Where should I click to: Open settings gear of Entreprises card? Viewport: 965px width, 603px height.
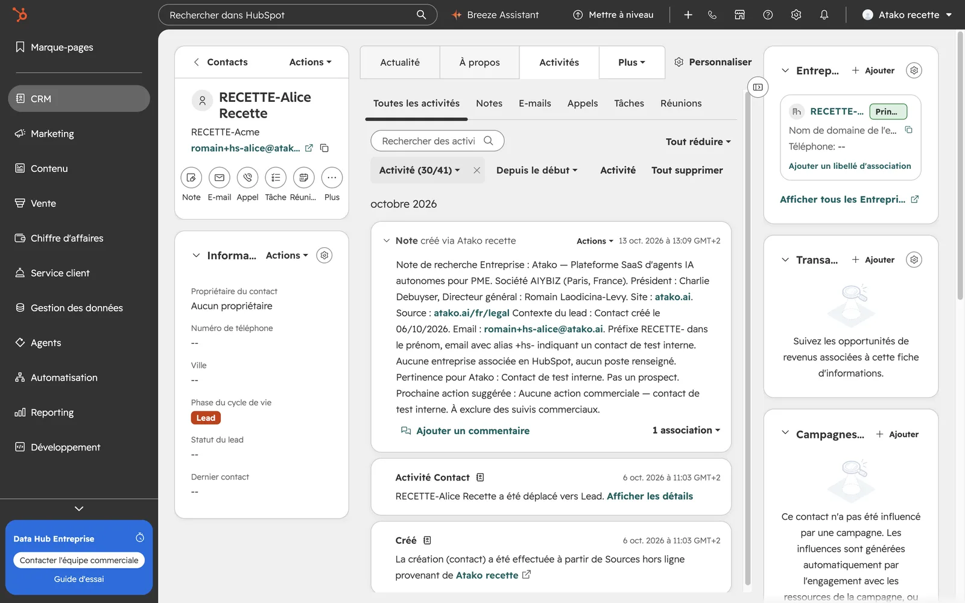[x=914, y=71]
